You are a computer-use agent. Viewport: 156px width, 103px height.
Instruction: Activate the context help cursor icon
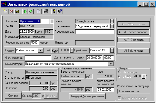[60, 11]
